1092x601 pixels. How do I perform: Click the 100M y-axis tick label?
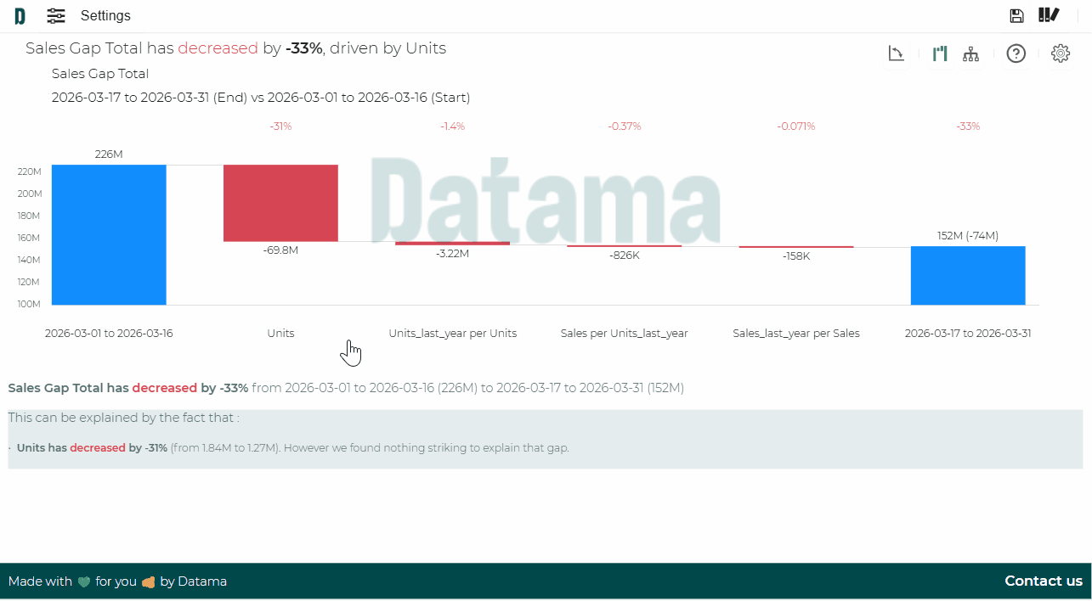point(29,304)
